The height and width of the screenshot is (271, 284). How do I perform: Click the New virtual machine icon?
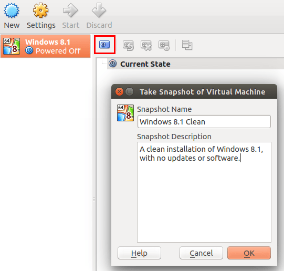(12, 11)
